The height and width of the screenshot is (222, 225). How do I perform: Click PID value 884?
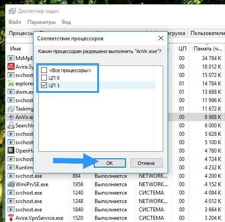[76, 176]
